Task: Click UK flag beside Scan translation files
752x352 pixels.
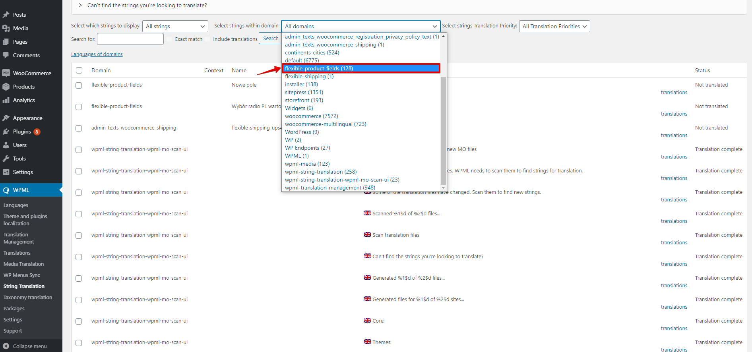Action: [368, 234]
